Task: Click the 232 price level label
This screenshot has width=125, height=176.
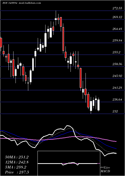Action: pyautogui.click(x=115, y=111)
